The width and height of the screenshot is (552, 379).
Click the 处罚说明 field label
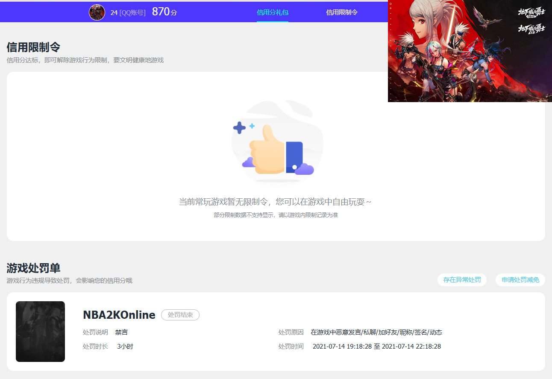(x=95, y=332)
